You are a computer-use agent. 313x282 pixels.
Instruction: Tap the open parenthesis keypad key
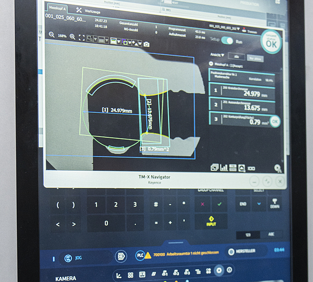[58, 205]
